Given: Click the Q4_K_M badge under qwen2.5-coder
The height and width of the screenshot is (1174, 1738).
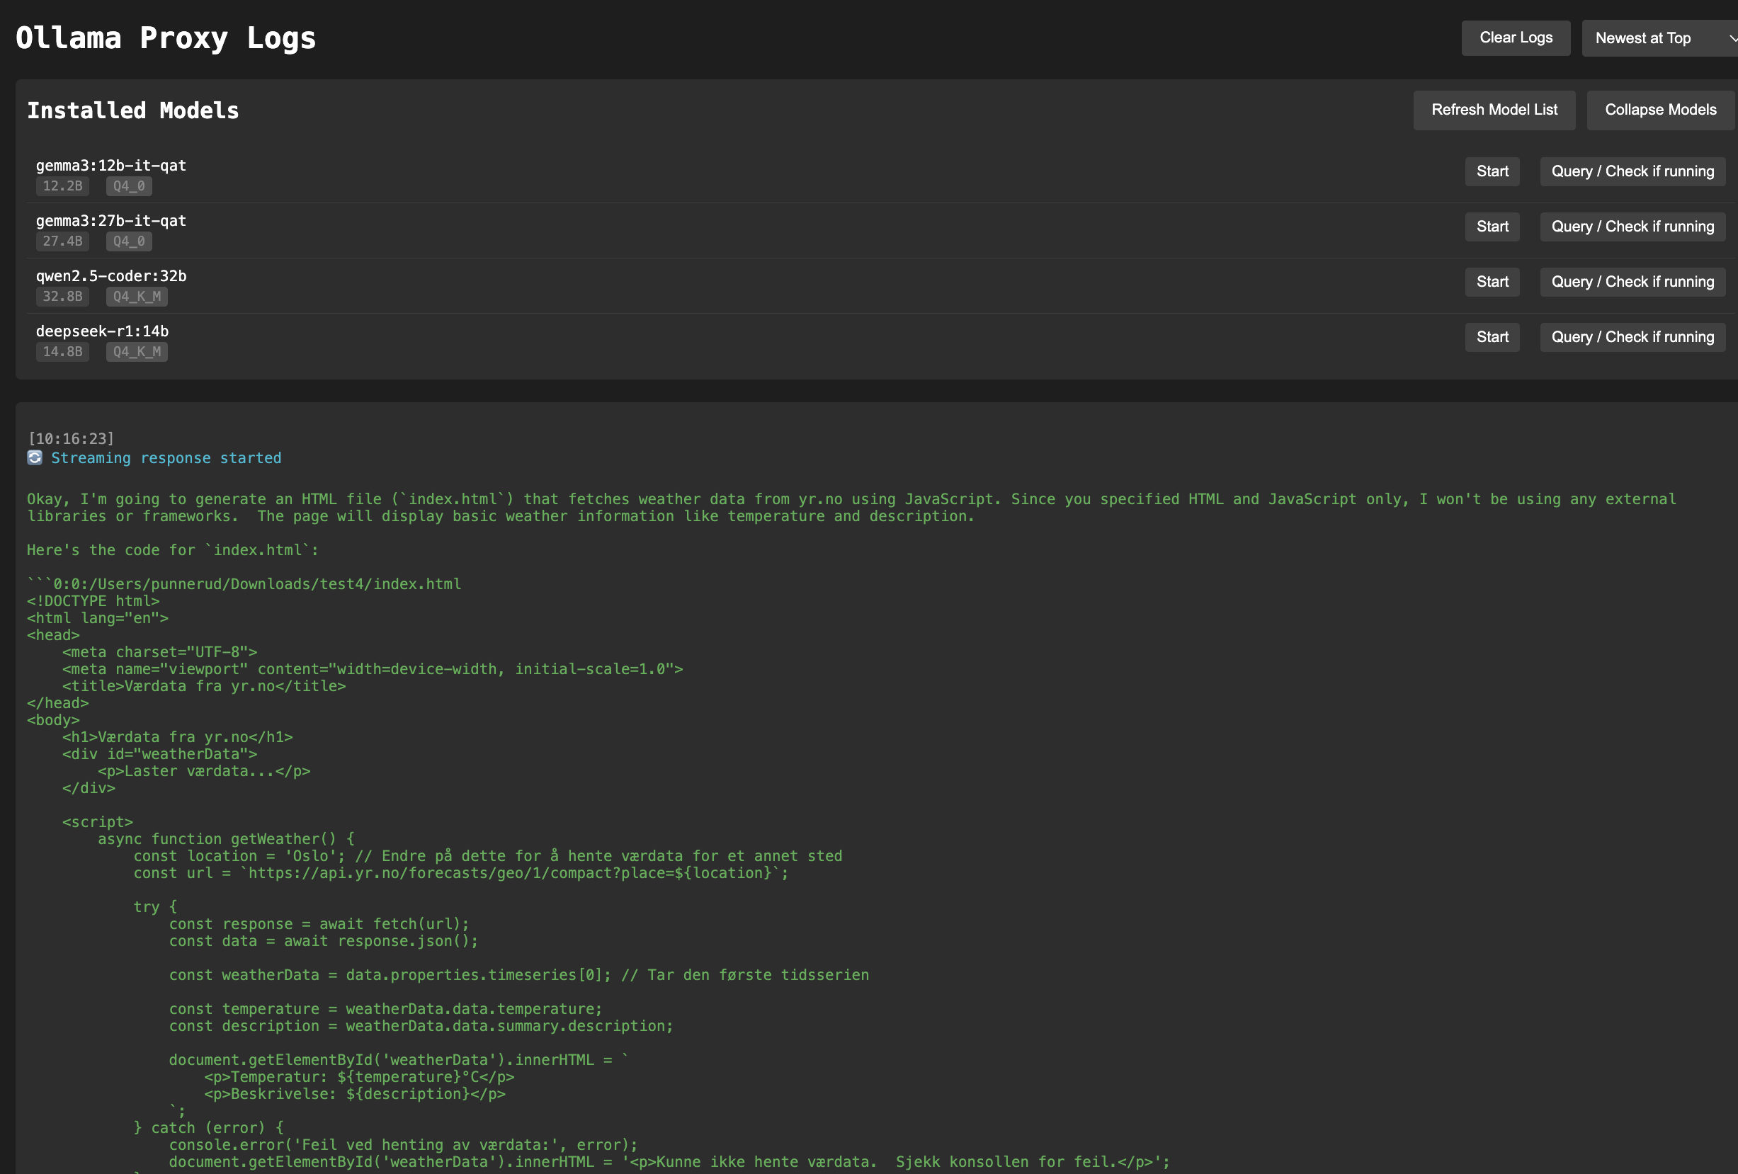Looking at the screenshot, I should (136, 297).
